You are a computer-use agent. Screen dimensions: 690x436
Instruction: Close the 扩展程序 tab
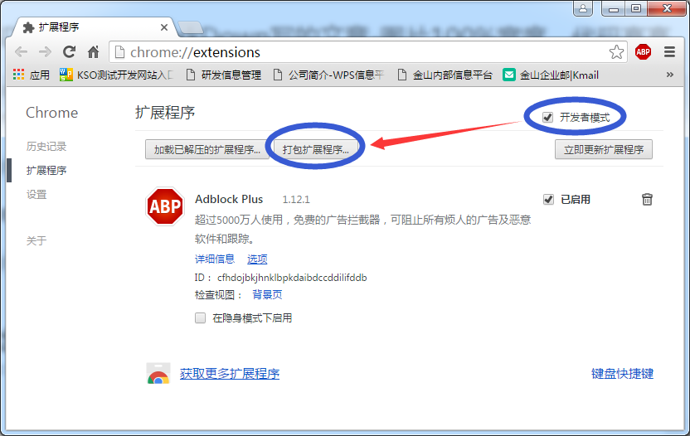click(x=164, y=27)
